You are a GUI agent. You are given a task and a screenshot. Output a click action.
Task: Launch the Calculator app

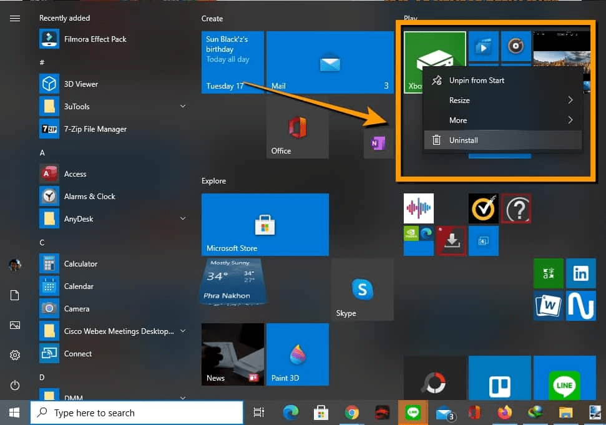[x=81, y=263]
